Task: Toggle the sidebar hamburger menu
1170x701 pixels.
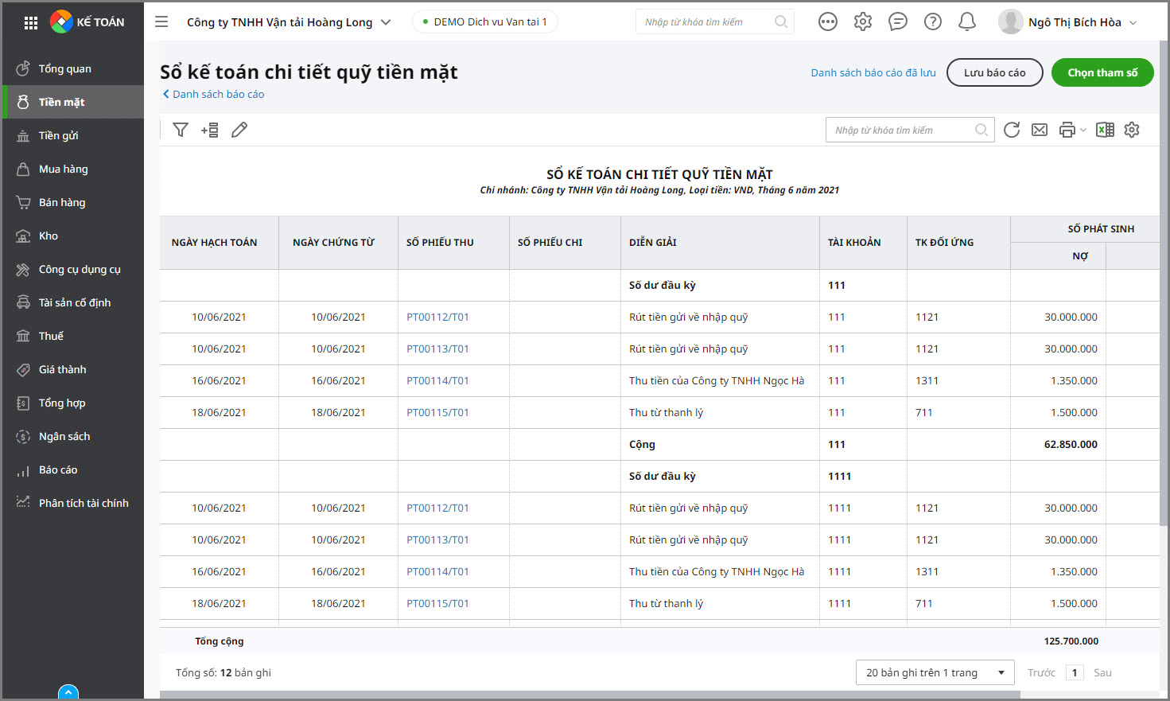Action: (x=161, y=22)
